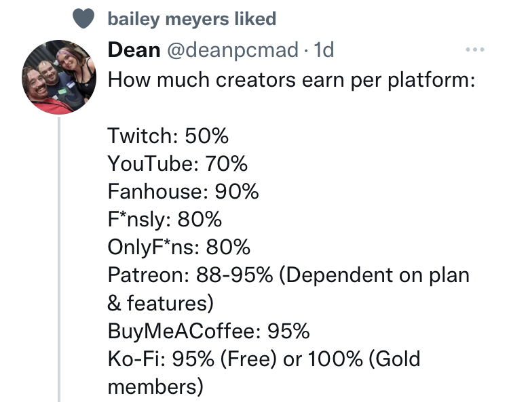Select the F*nsly: 80% line
The height and width of the screenshot is (402, 509).
165,220
